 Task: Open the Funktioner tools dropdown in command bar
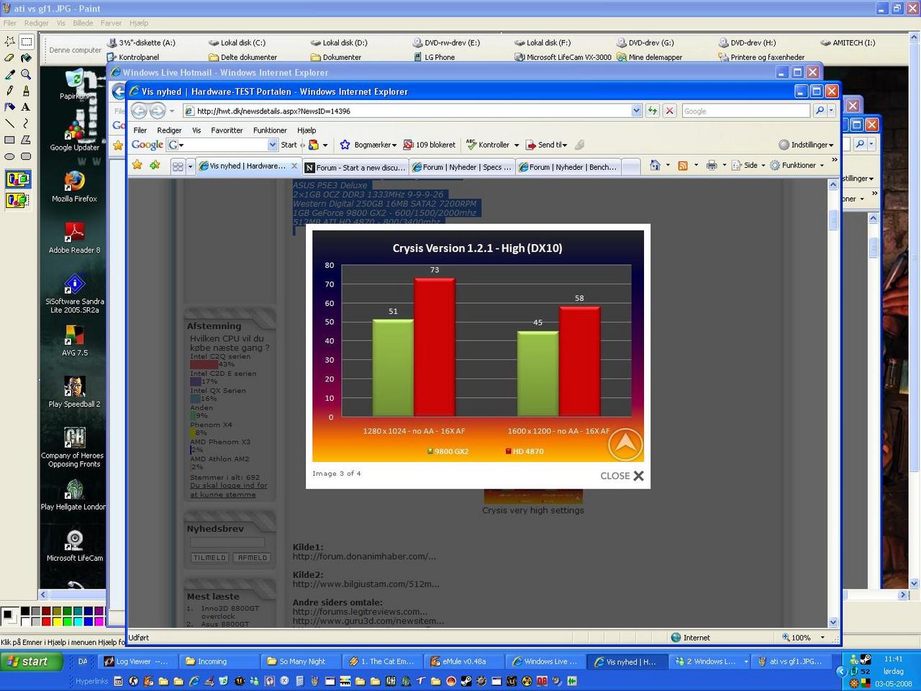click(x=797, y=166)
